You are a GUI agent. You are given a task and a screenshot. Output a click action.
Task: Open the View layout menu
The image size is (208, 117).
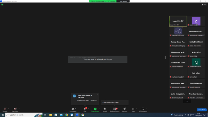coord(204,5)
